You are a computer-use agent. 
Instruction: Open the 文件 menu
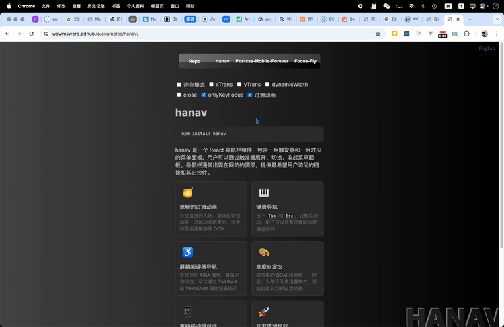point(46,6)
